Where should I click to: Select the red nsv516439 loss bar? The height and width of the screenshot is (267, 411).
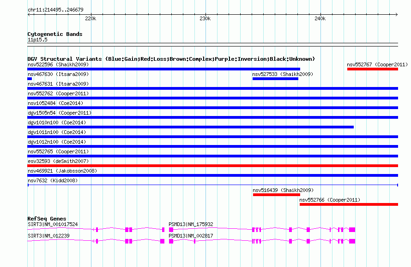point(276,195)
